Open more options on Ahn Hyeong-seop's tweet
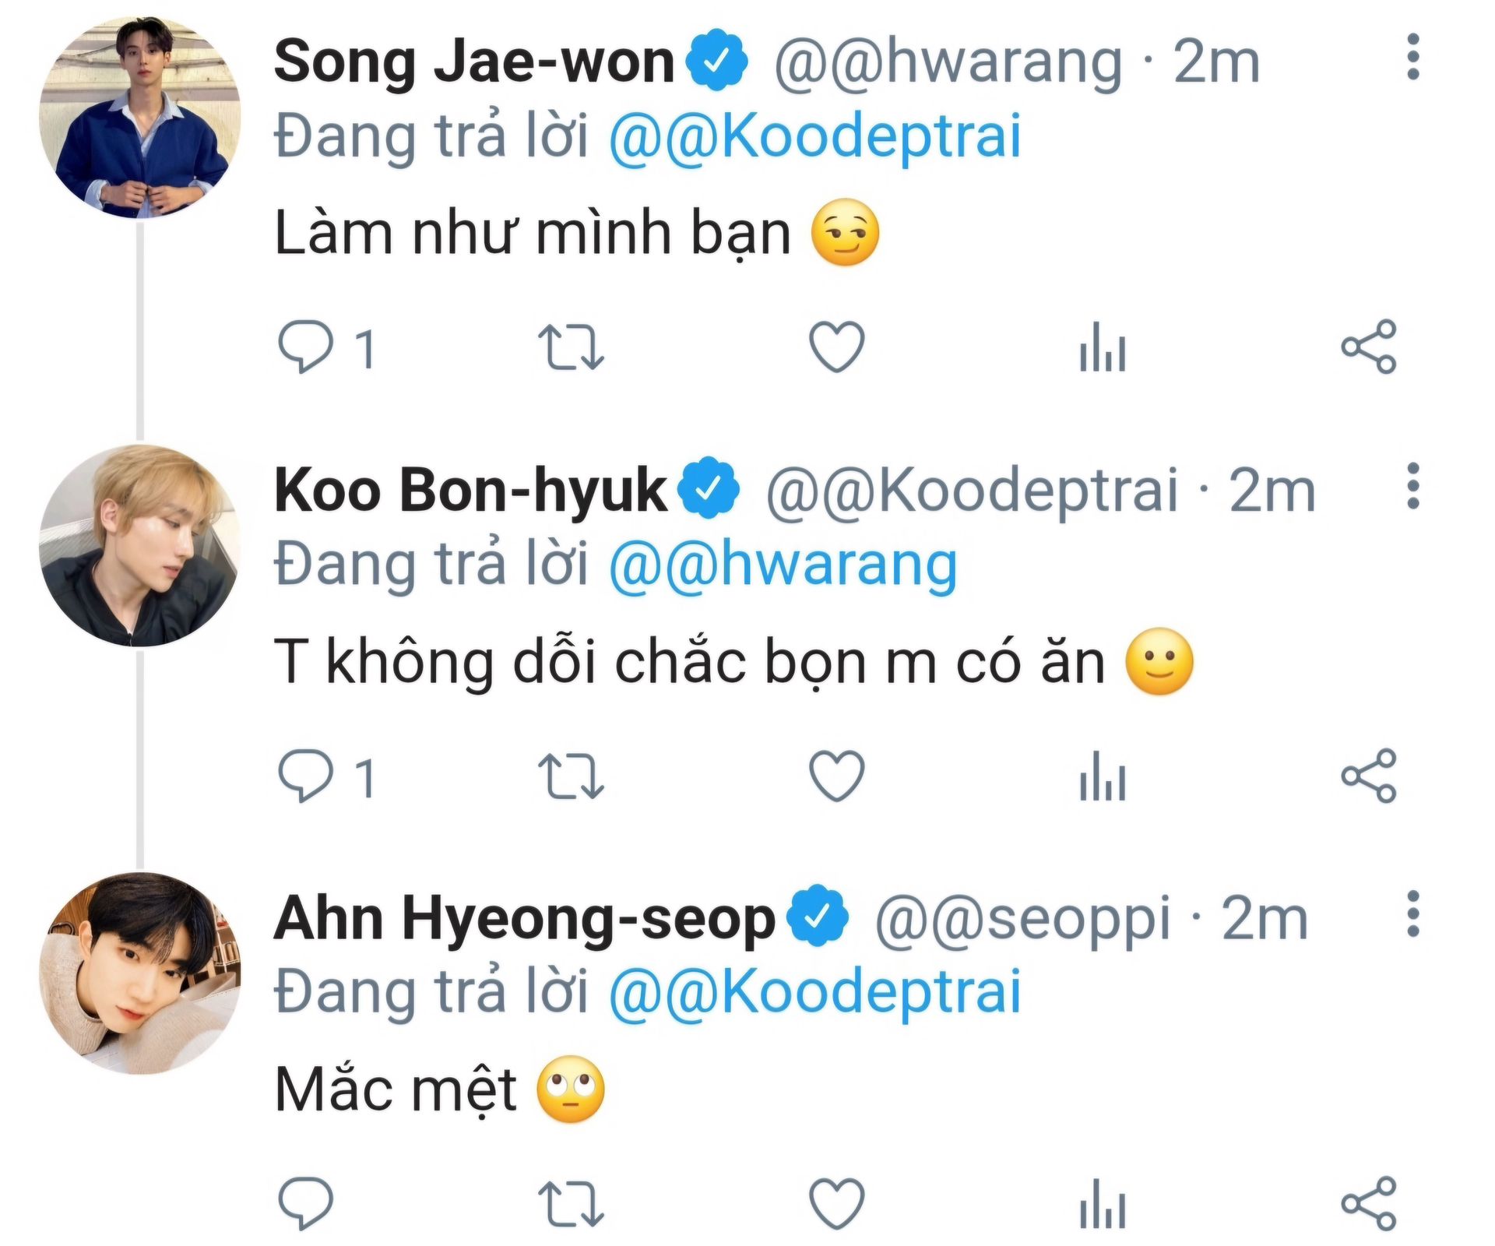The height and width of the screenshot is (1246, 1495). [x=1413, y=914]
